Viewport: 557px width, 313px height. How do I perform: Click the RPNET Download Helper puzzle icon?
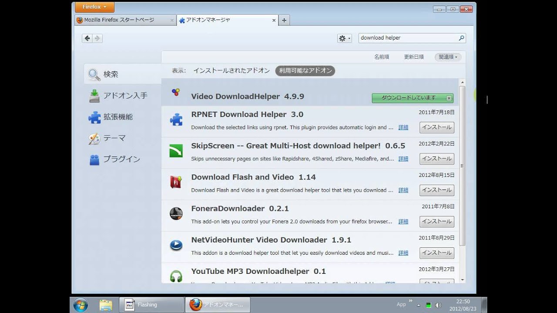point(176,120)
